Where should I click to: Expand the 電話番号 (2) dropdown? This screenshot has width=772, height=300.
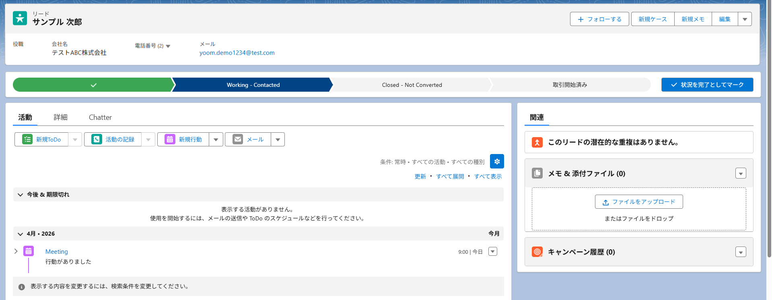pos(168,46)
